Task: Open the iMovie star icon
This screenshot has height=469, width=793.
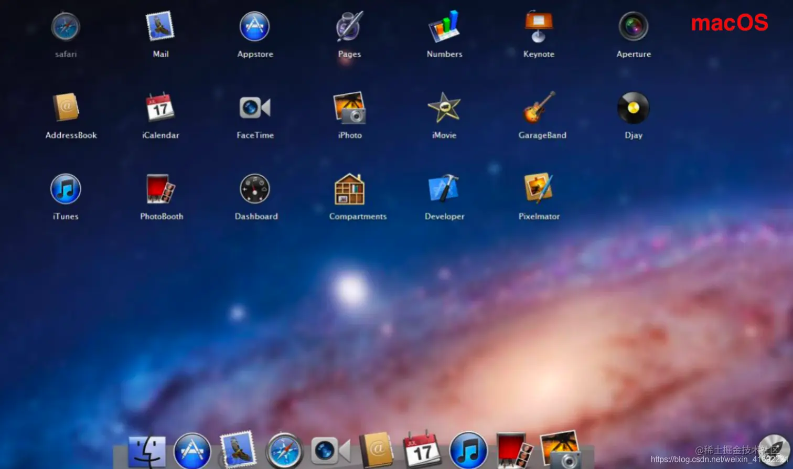Action: click(444, 108)
